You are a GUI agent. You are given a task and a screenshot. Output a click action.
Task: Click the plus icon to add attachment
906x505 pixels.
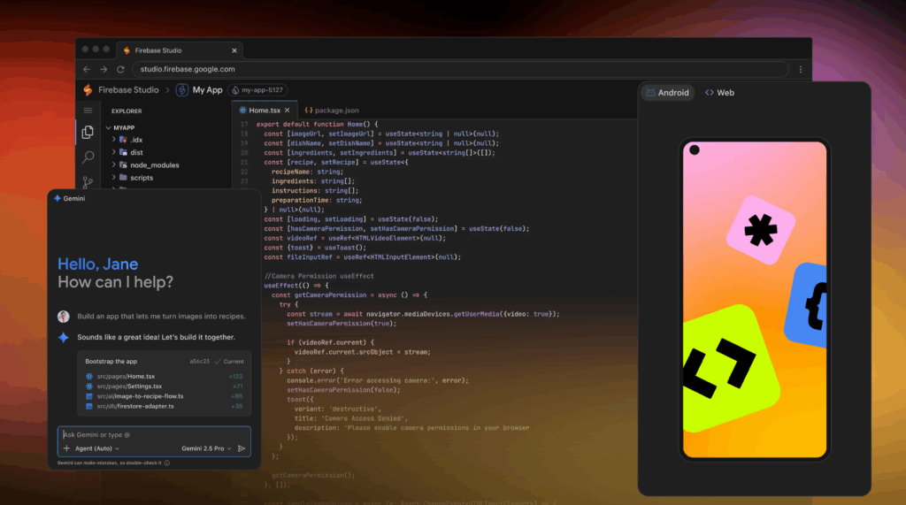pyautogui.click(x=66, y=448)
